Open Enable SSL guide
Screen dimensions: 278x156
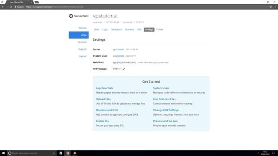pos(103,121)
